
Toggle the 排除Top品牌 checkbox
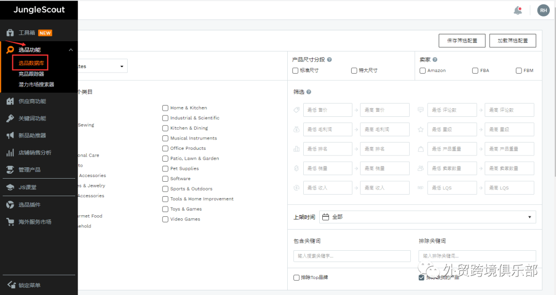(297, 277)
